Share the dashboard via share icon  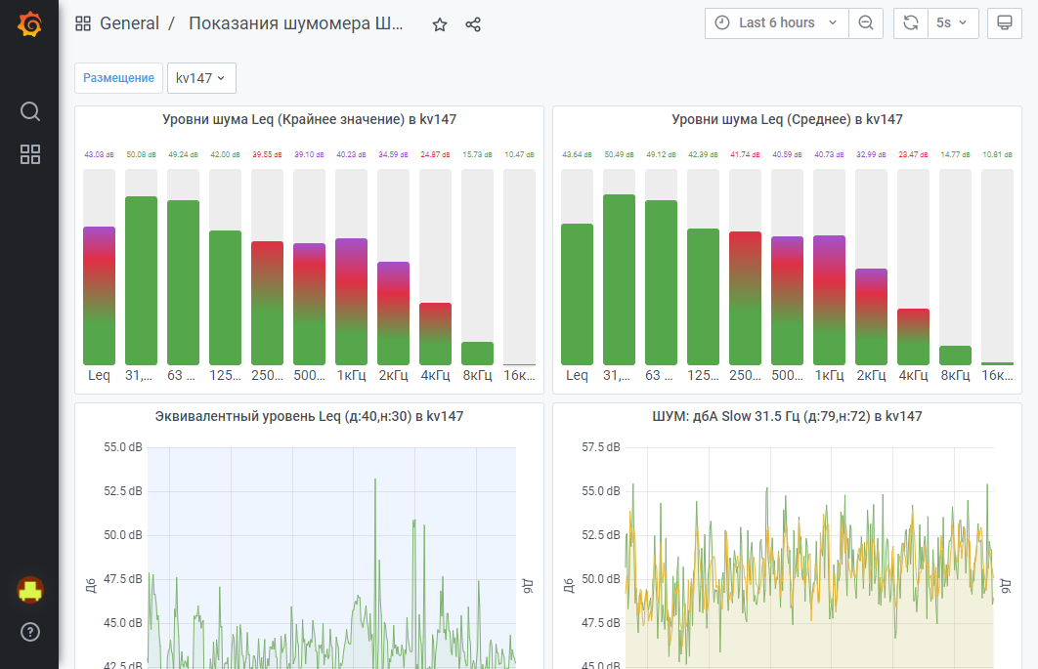pyautogui.click(x=473, y=24)
